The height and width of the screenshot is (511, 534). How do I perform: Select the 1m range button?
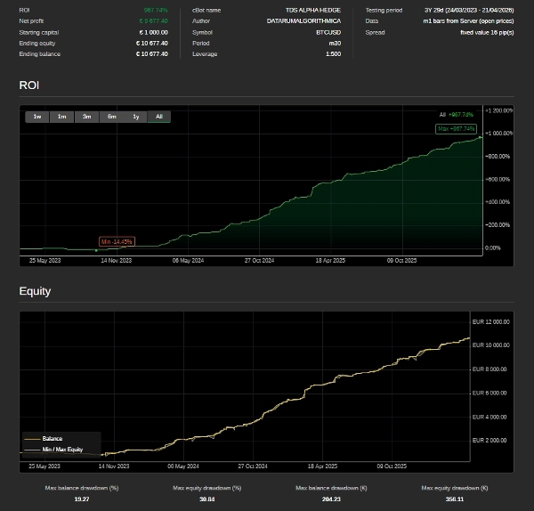click(61, 117)
